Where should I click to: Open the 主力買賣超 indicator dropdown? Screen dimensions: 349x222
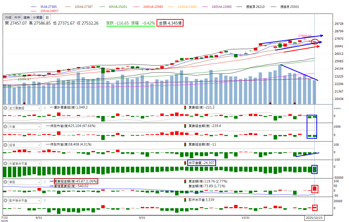pos(39,108)
